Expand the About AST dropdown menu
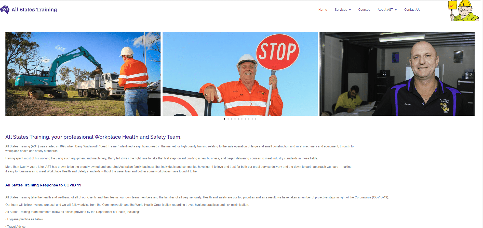 point(385,10)
